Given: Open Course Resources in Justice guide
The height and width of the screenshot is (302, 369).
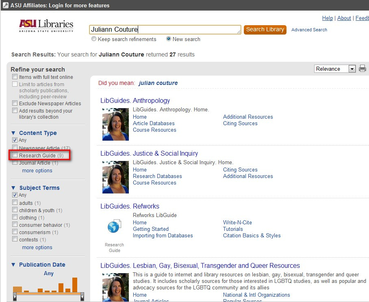Looking at the screenshot, I should point(154,183).
